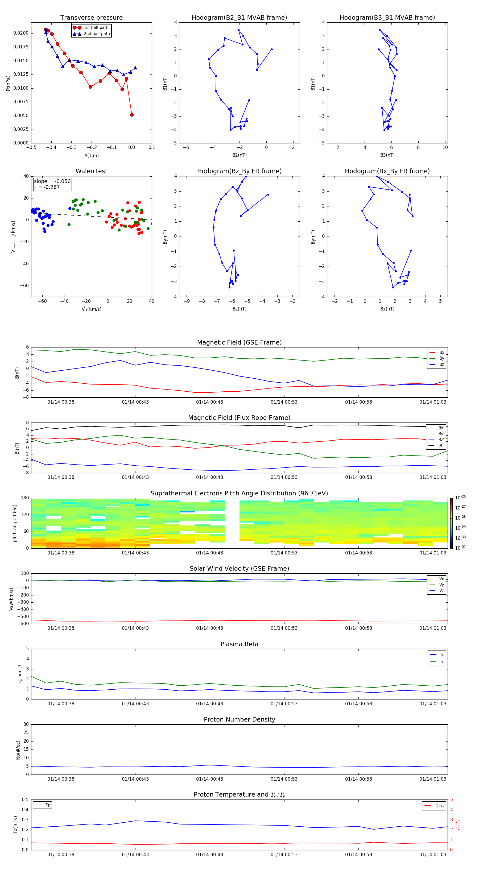The height and width of the screenshot is (878, 479).
Task: Click the 'pitch angle (deg)' y-axis label
Action: (x=15, y=523)
